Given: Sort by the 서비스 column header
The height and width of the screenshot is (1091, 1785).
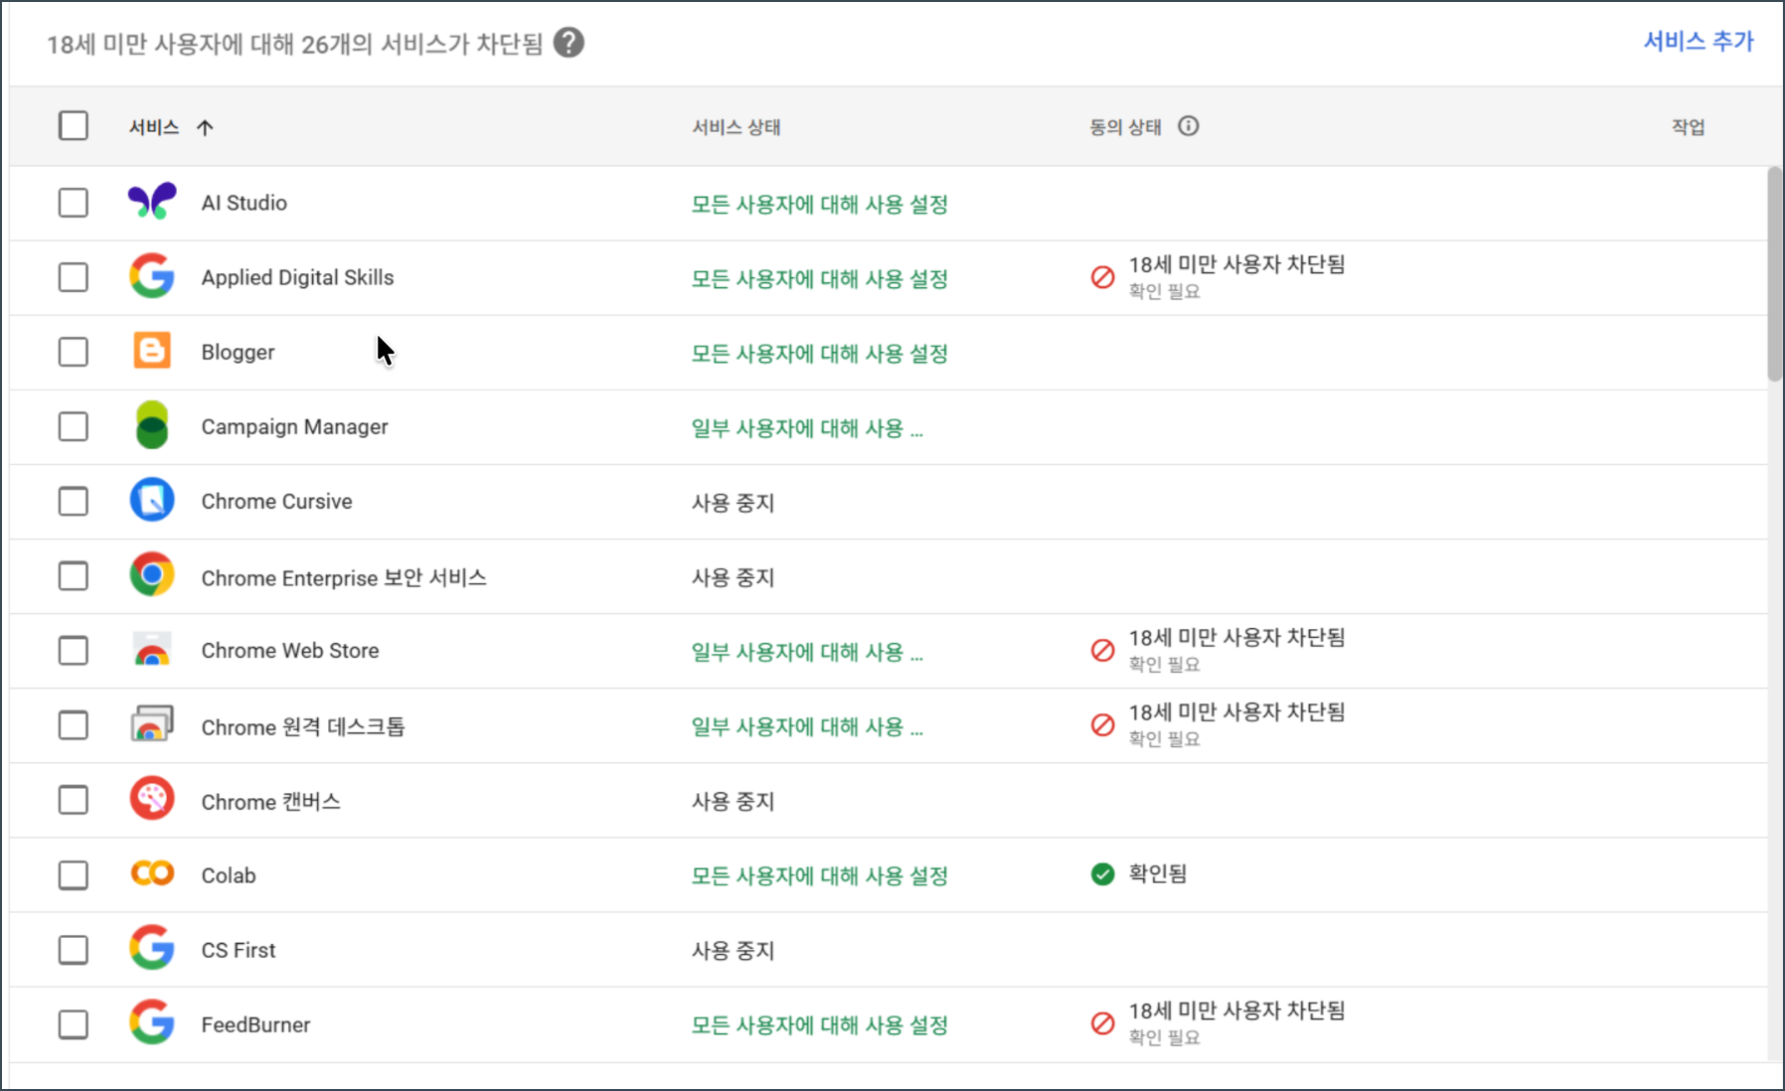Looking at the screenshot, I should coord(154,127).
